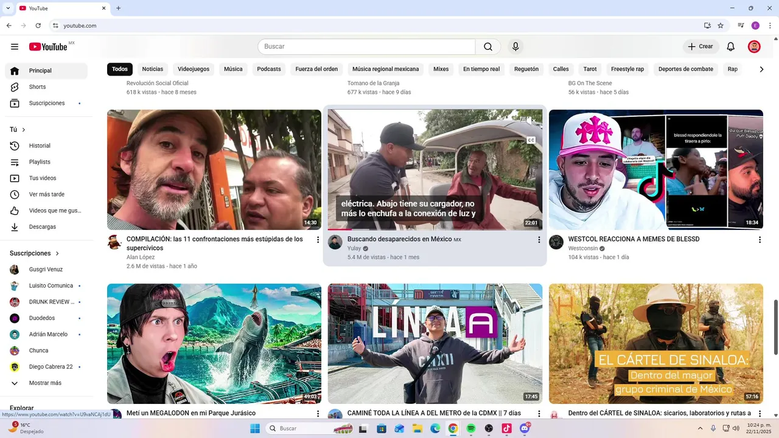Open Diego Cabrera 22 subscription
Viewport: 779px width, 438px height.
[46, 367]
